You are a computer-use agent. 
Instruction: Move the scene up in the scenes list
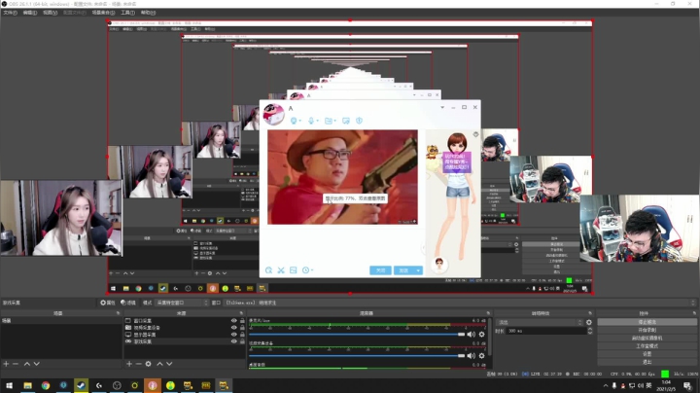[x=27, y=364]
